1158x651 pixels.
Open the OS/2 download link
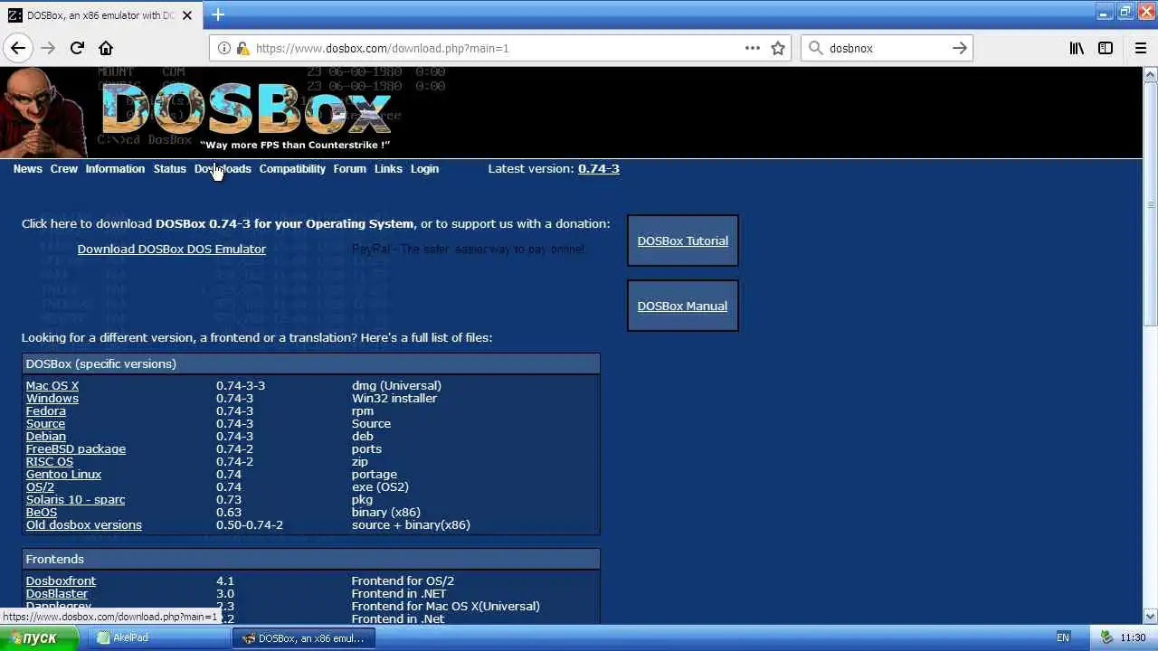(x=40, y=486)
